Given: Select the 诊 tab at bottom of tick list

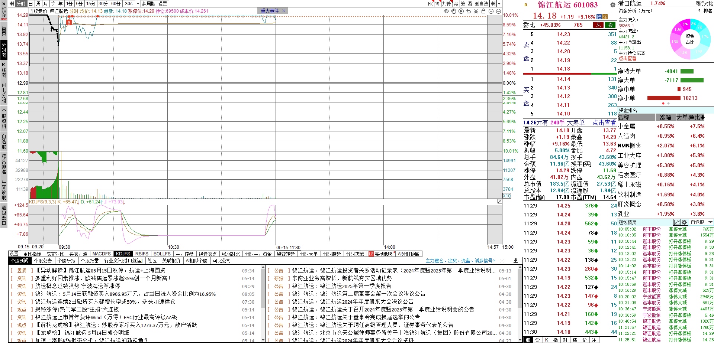Looking at the screenshot, I should tap(537, 340).
